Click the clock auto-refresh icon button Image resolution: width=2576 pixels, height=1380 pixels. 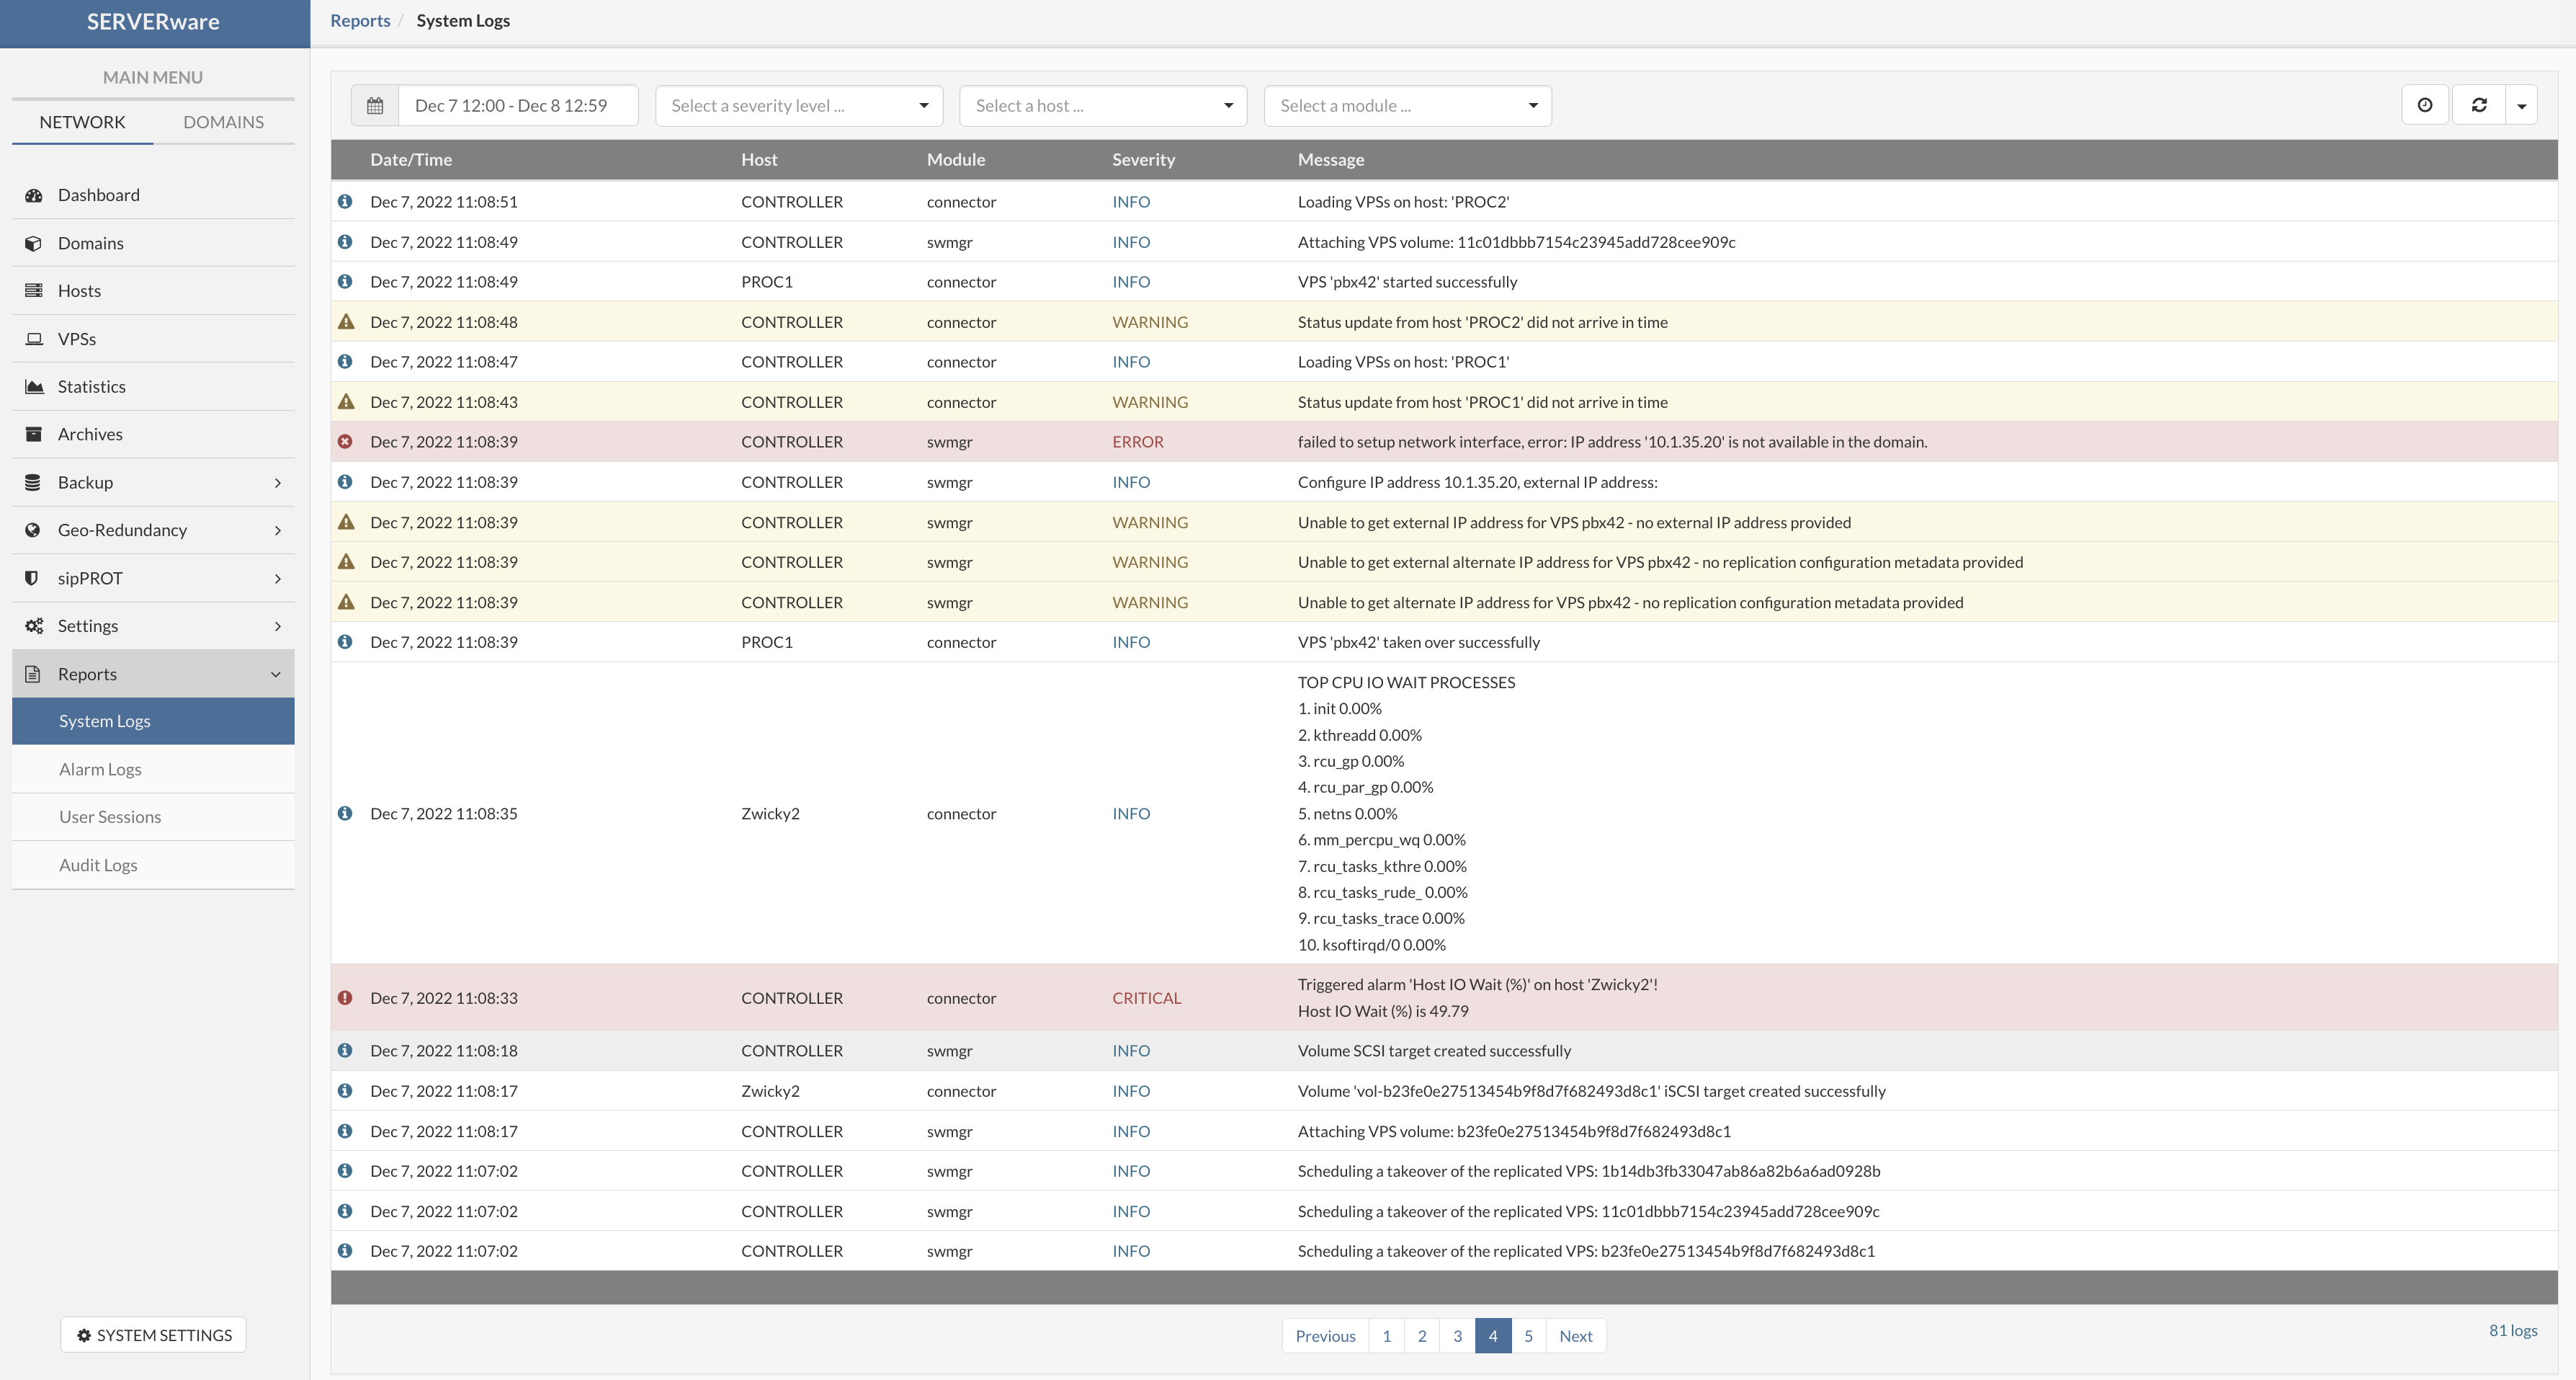tap(2425, 105)
